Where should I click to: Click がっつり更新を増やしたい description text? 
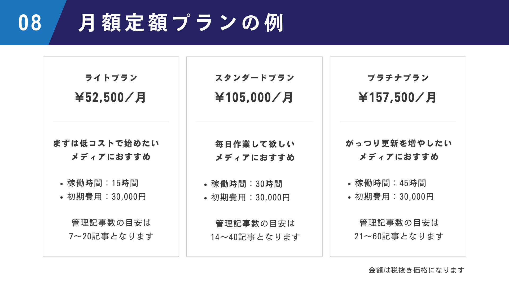coord(398,143)
